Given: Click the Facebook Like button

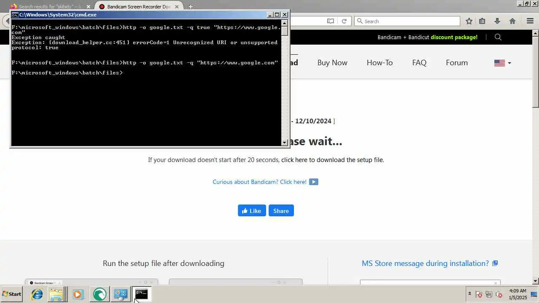Looking at the screenshot, I should pyautogui.click(x=252, y=211).
